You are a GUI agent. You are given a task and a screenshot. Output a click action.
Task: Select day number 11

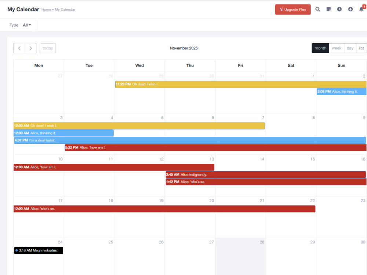click(x=110, y=159)
